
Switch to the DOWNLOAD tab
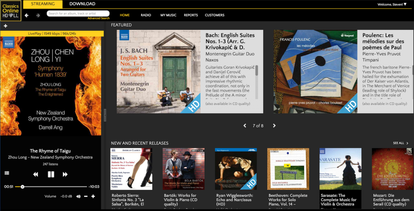pos(82,4)
